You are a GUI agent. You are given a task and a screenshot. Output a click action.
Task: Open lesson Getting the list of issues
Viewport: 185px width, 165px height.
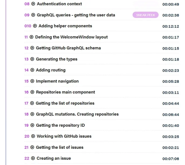(x=60, y=147)
